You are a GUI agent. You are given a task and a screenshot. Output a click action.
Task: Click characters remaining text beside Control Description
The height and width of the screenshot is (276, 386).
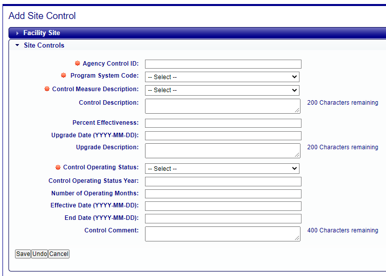342,103
